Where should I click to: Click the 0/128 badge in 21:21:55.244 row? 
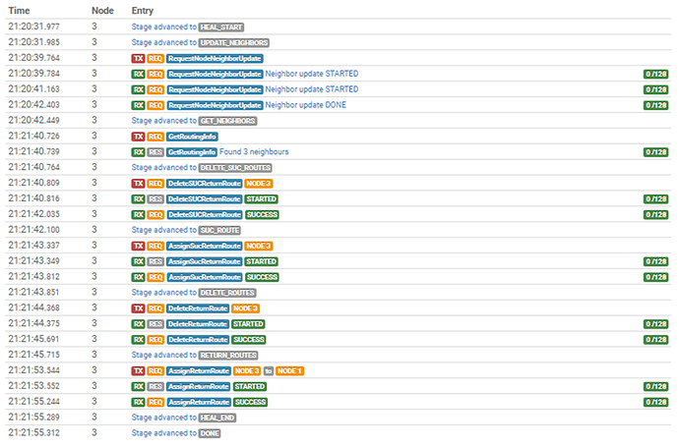pyautogui.click(x=655, y=402)
